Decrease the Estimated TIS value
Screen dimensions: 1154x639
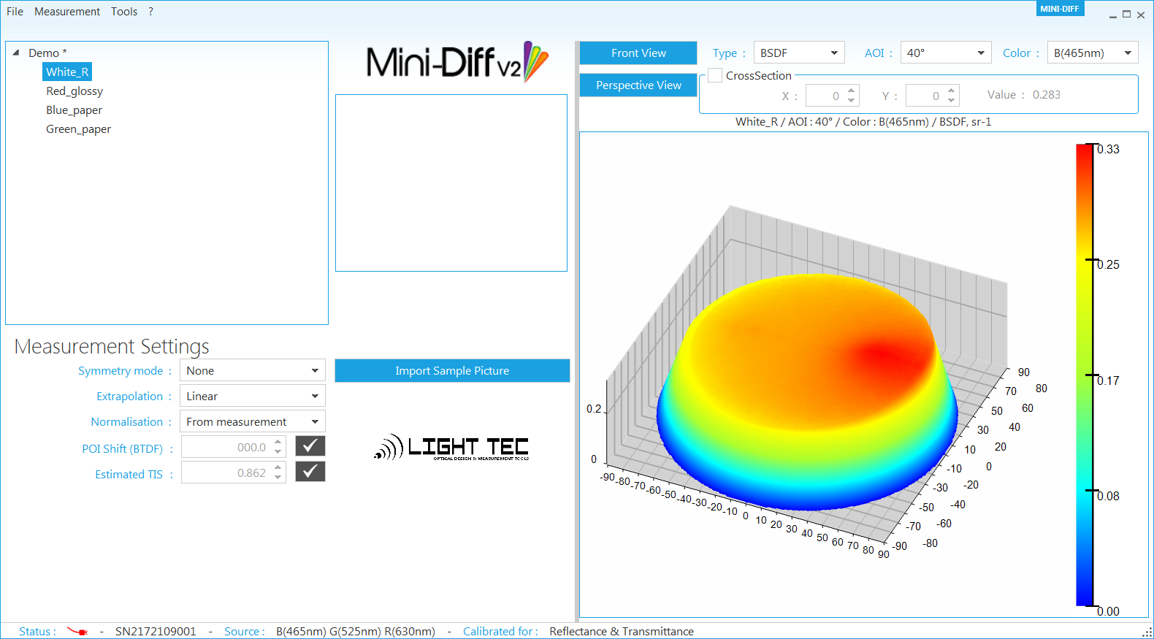click(x=278, y=478)
